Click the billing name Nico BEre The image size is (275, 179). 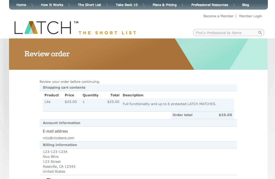click(51, 157)
